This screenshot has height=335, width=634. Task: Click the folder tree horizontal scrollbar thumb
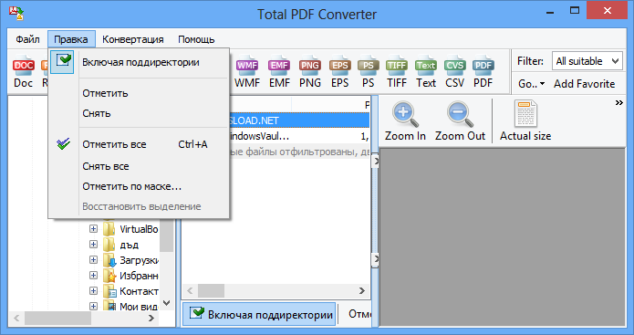tap(57, 319)
